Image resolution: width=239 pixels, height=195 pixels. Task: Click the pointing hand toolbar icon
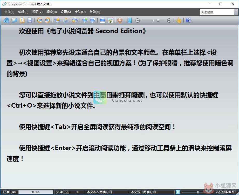[179, 20]
